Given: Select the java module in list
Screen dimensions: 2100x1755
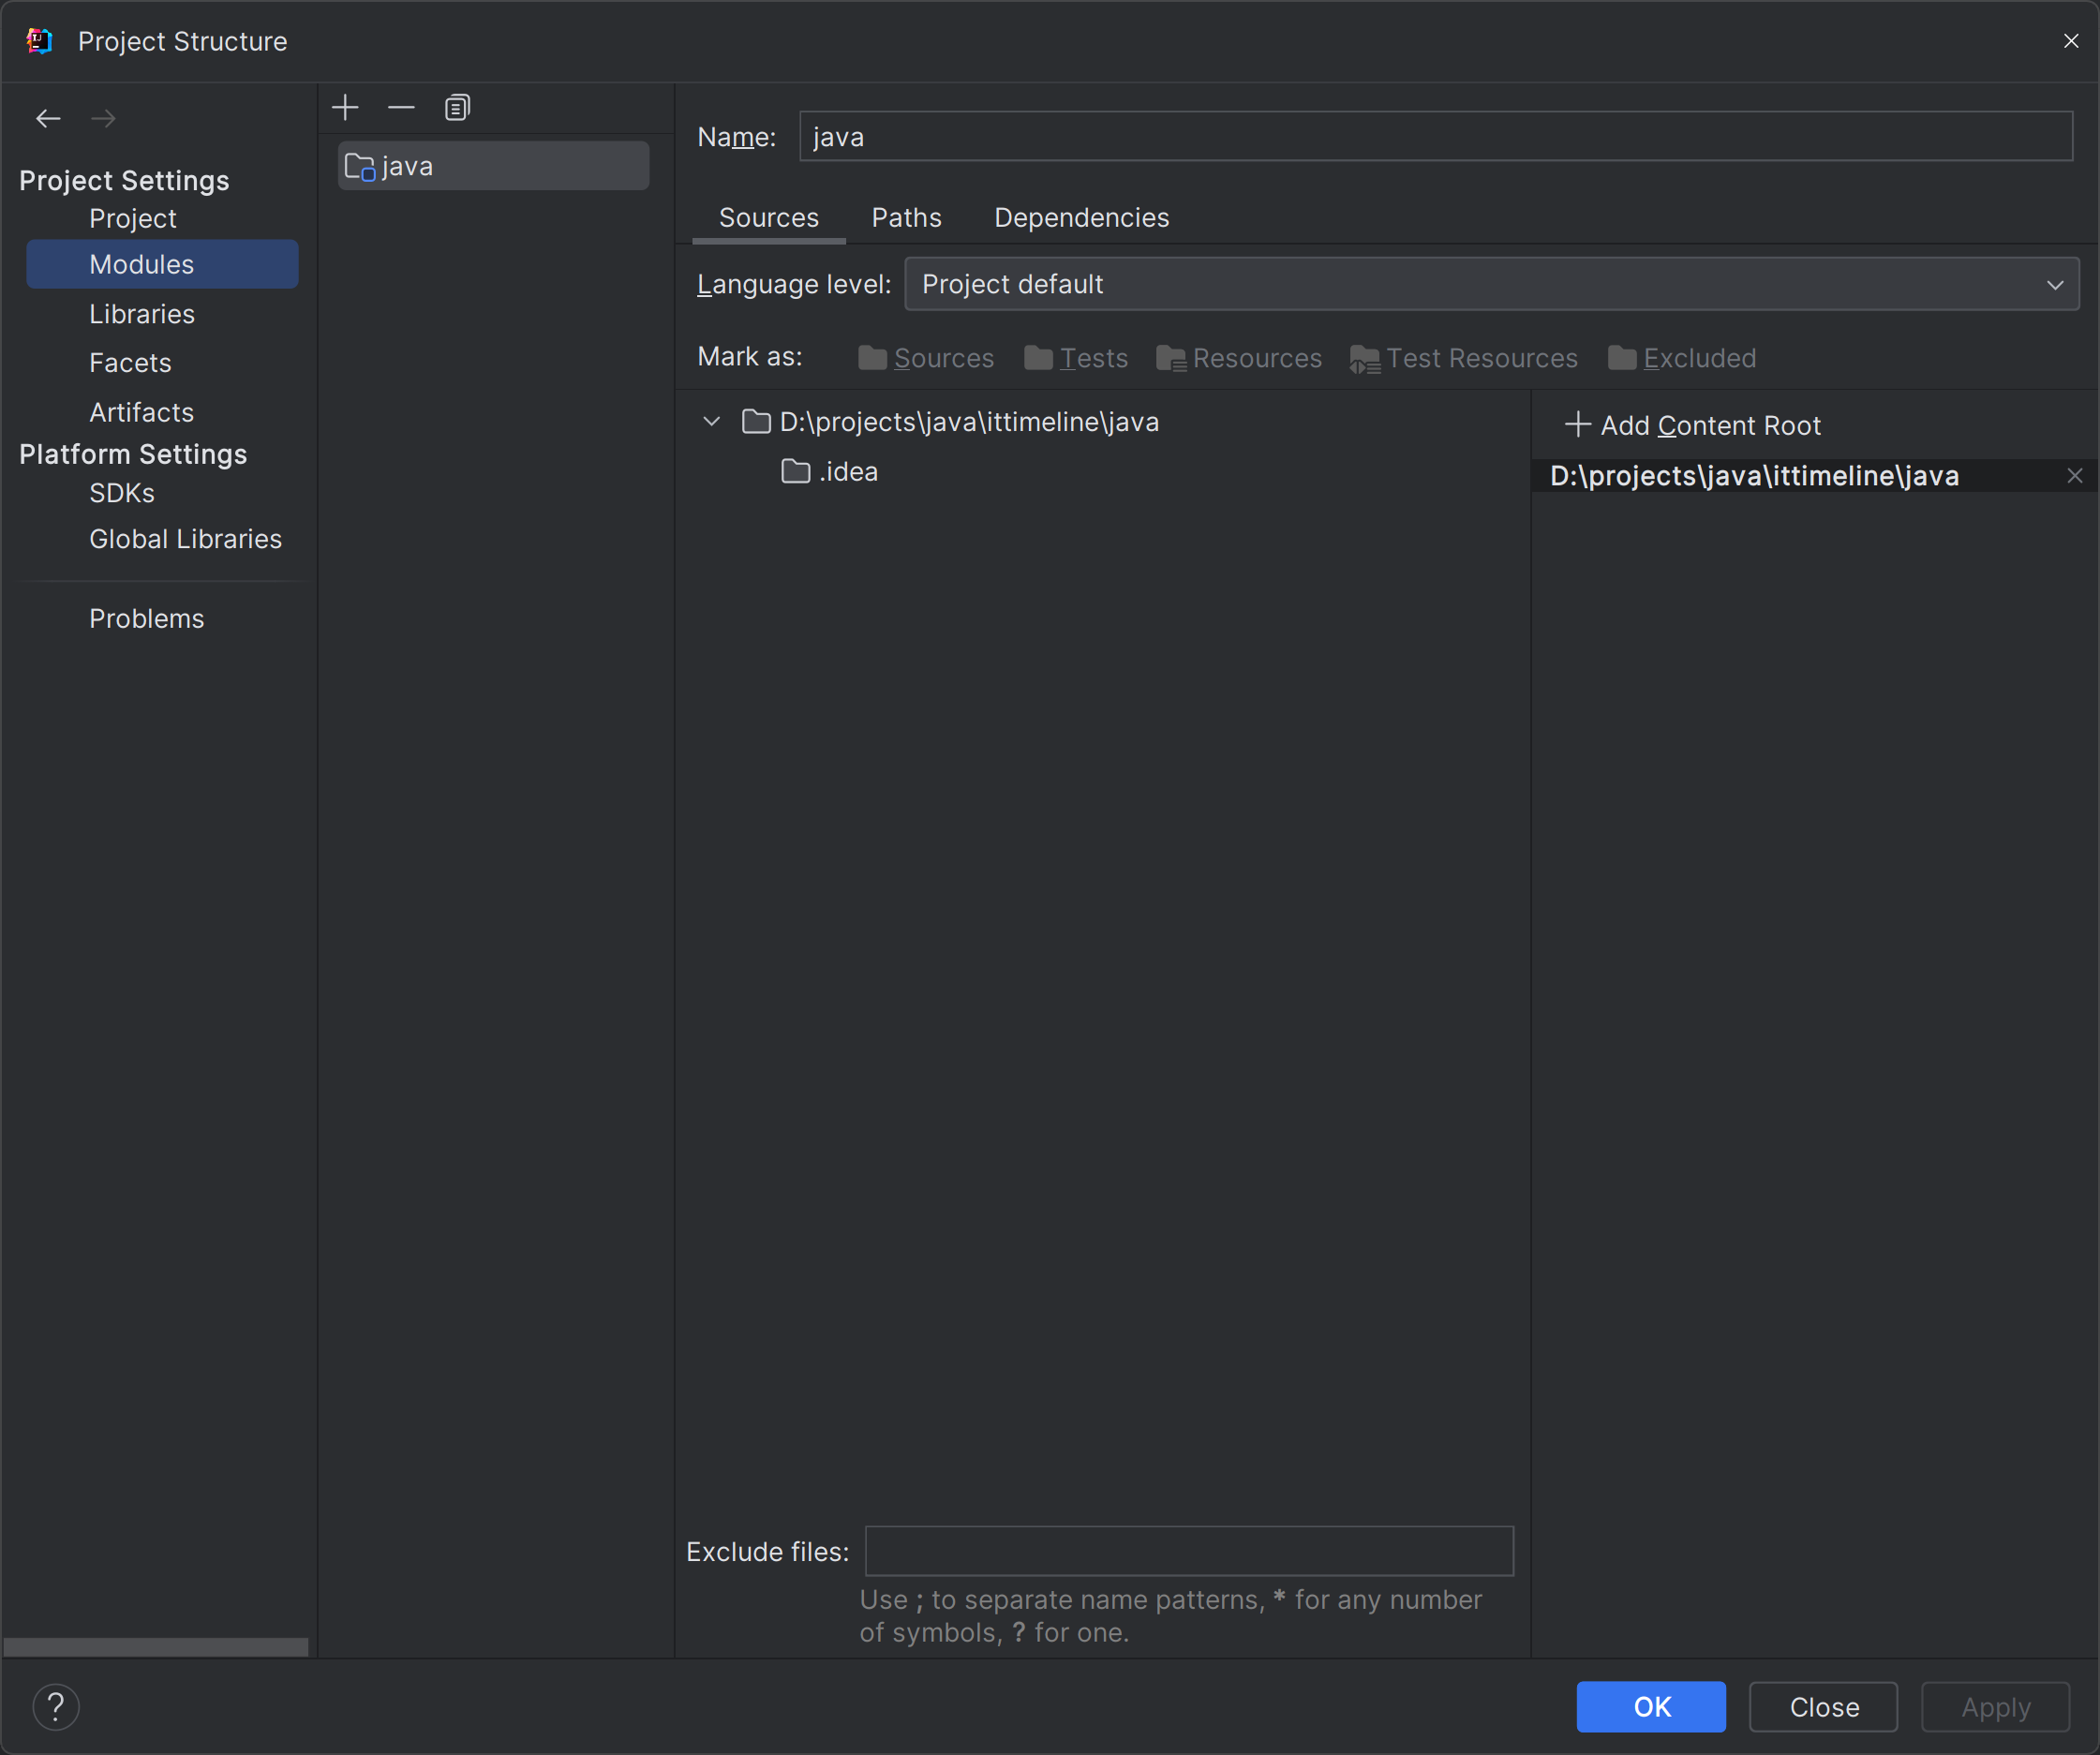Looking at the screenshot, I should 494,166.
